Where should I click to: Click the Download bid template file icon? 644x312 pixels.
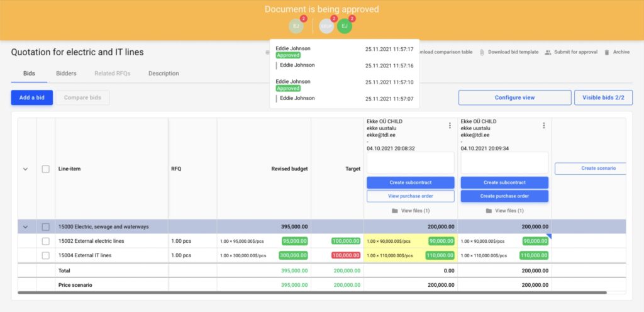(x=482, y=53)
